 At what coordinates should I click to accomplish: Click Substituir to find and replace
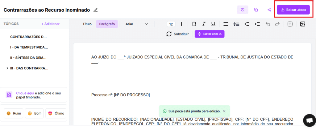pyautogui.click(x=177, y=34)
